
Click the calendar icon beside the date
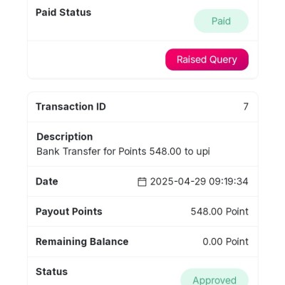point(142,182)
